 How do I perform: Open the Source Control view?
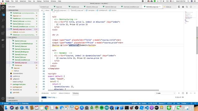click(3, 14)
